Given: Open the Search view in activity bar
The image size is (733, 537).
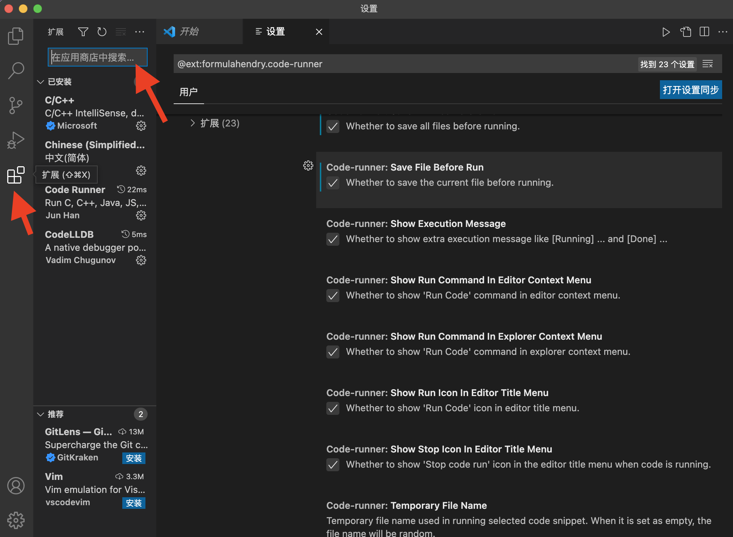Looking at the screenshot, I should 16,70.
